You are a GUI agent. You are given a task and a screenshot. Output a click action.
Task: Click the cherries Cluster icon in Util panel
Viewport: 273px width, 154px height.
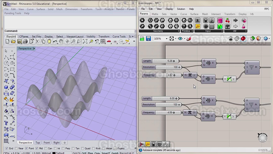[x=228, y=20]
